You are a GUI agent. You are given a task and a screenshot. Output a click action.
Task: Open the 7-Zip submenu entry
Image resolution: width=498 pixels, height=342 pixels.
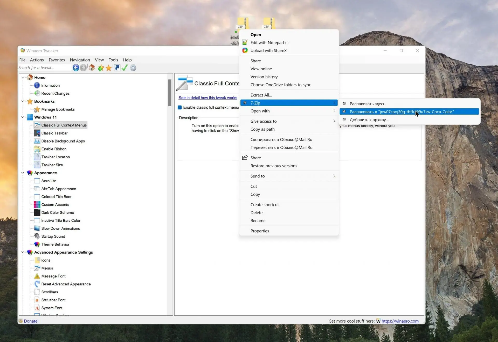[x=289, y=103]
